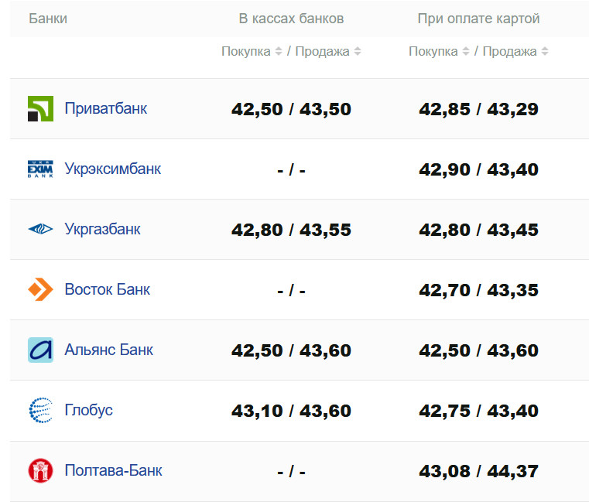Click the При оплате картой header

pos(478,19)
